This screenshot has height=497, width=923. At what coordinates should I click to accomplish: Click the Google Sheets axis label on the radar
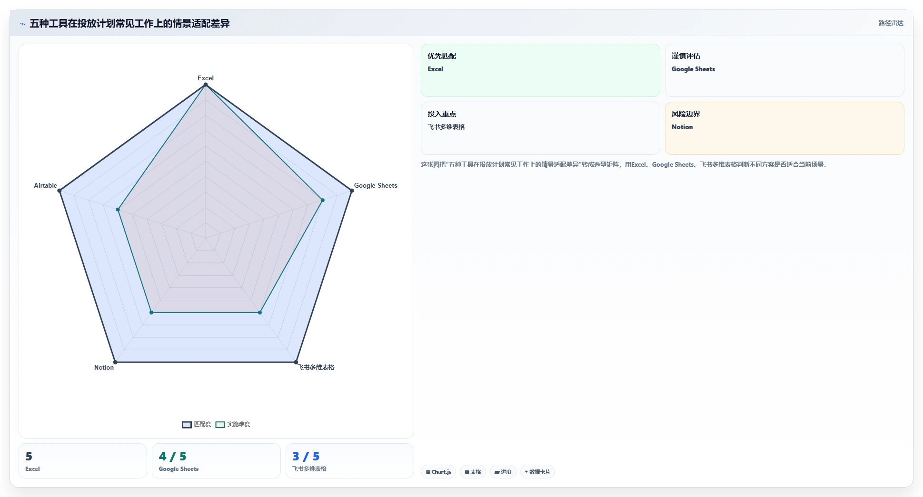376,185
